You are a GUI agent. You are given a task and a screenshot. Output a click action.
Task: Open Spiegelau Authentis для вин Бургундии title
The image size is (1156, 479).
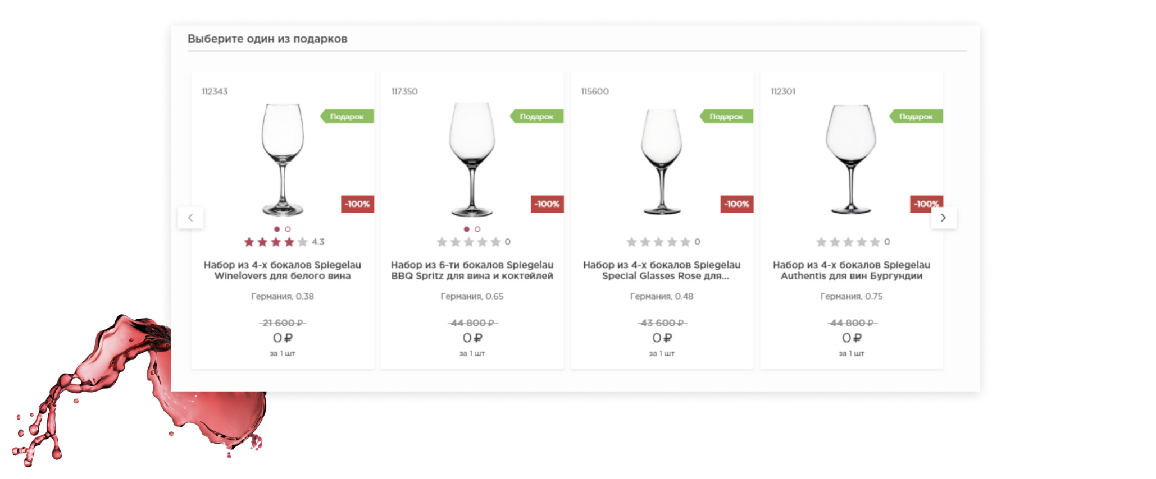[x=852, y=270]
